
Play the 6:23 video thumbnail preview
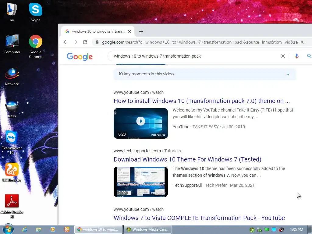141,123
